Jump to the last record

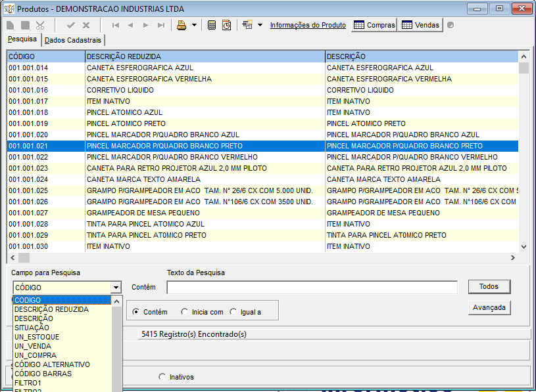pos(161,25)
